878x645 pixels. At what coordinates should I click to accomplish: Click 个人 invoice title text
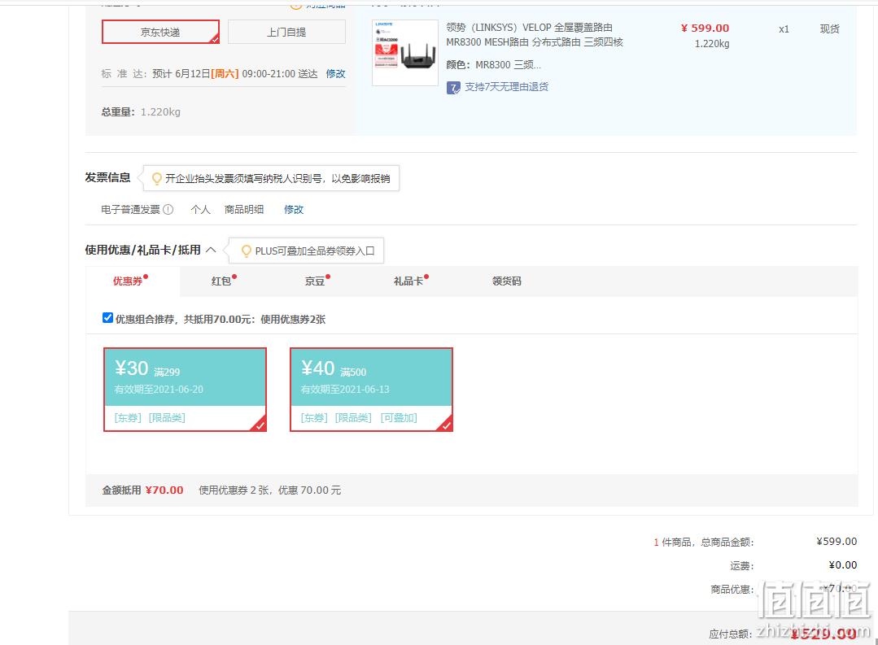200,209
